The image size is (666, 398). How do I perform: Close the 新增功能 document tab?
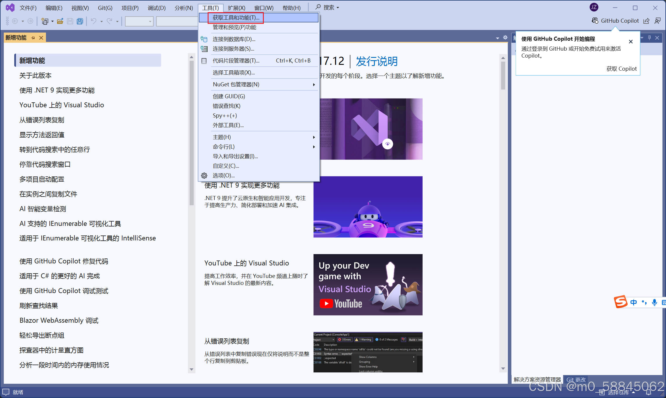41,38
